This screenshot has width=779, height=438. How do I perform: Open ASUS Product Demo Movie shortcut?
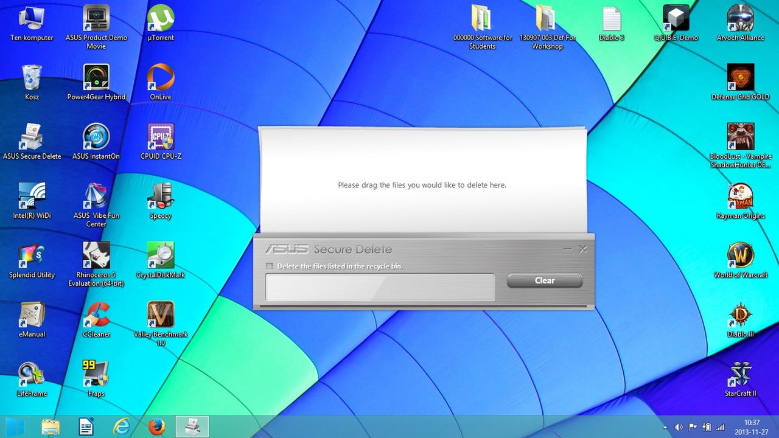point(96,27)
